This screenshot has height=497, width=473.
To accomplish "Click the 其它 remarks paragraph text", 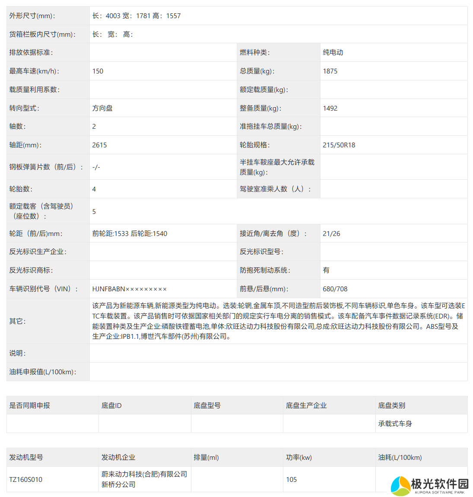I will coord(278,321).
